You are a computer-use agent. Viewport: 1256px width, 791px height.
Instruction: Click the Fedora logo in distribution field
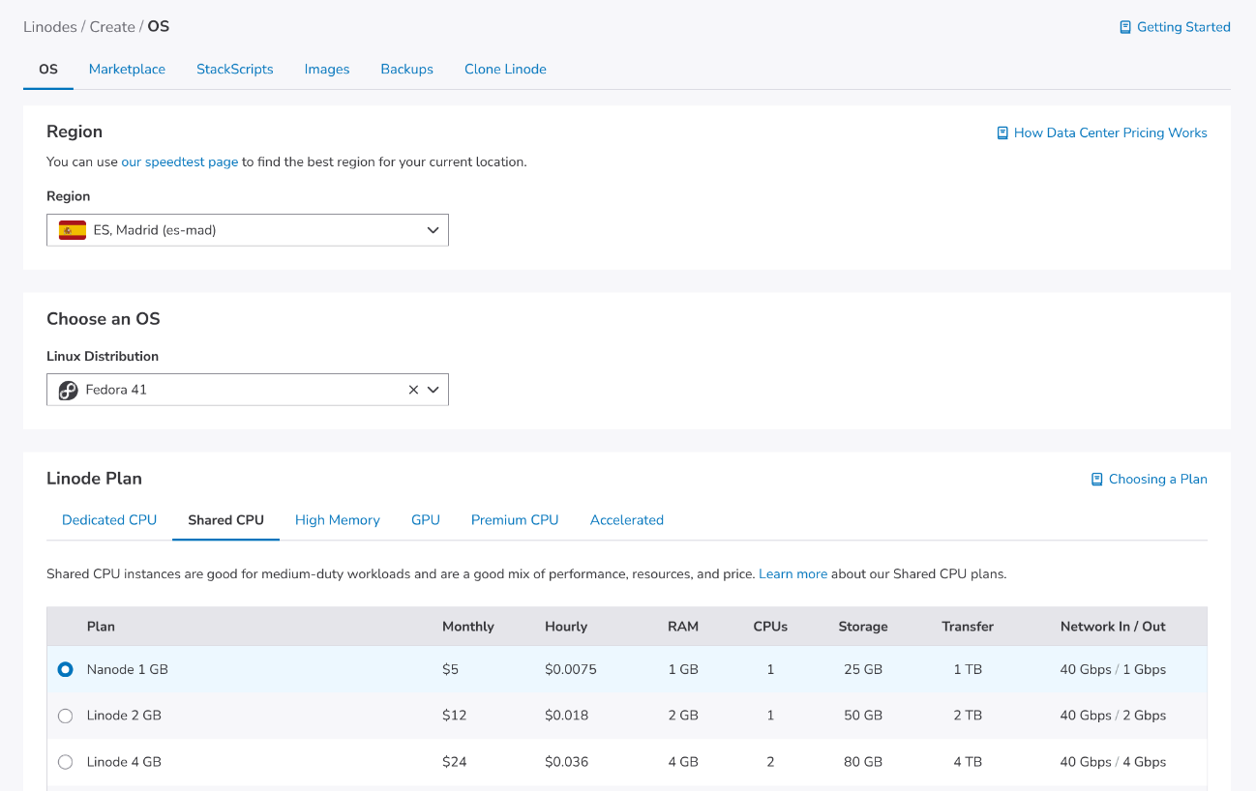(x=68, y=390)
